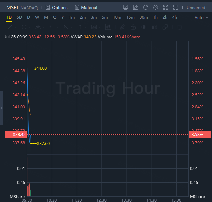Open the Material button
The height and width of the screenshot is (202, 212).
(x=86, y=7)
